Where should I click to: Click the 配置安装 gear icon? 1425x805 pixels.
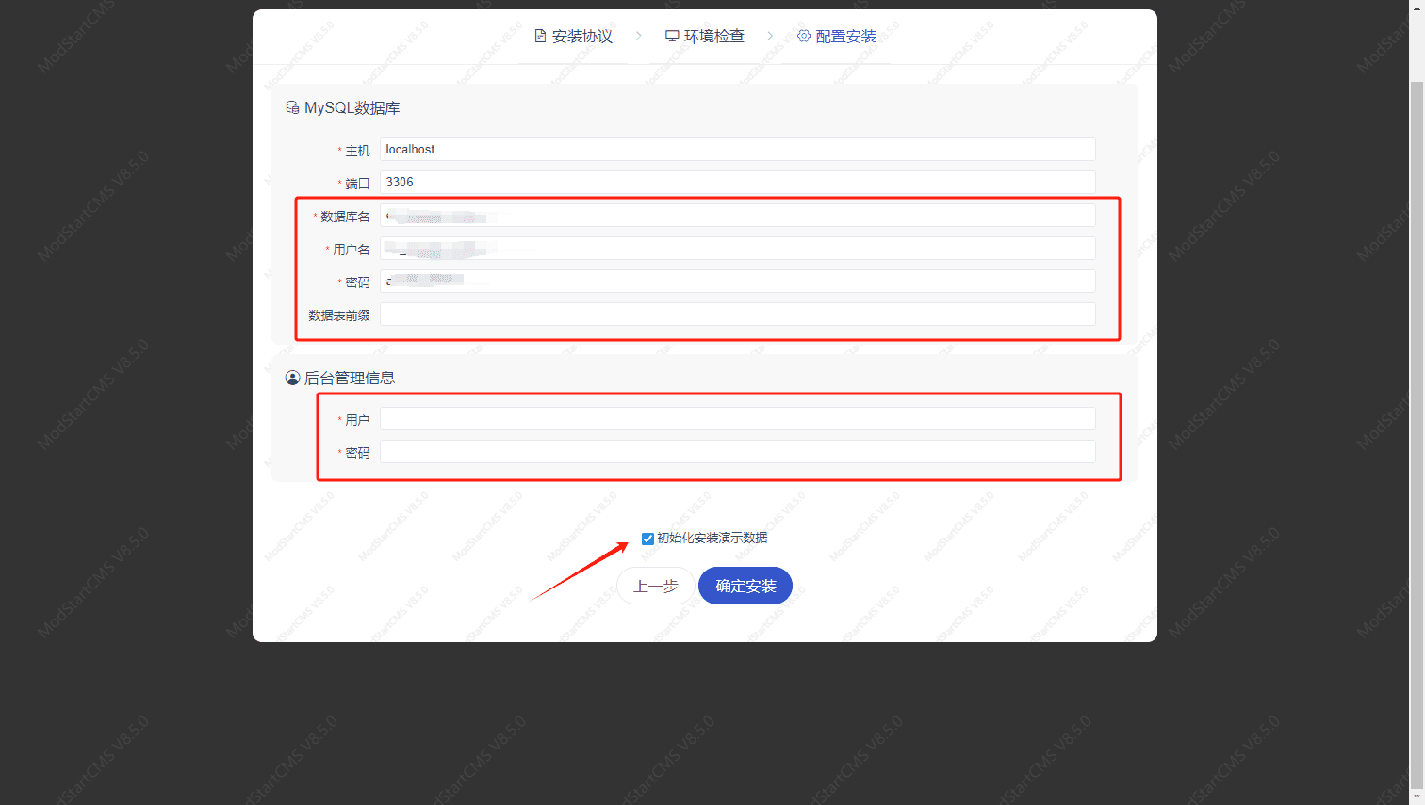(x=804, y=36)
